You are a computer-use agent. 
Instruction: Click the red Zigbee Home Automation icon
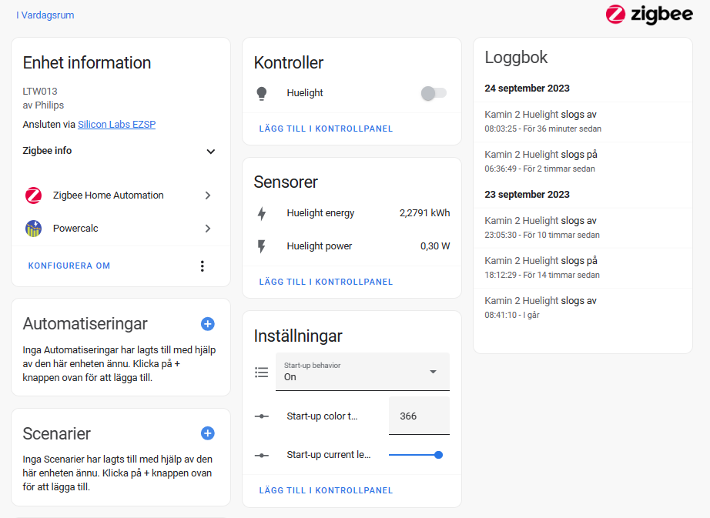[33, 196]
